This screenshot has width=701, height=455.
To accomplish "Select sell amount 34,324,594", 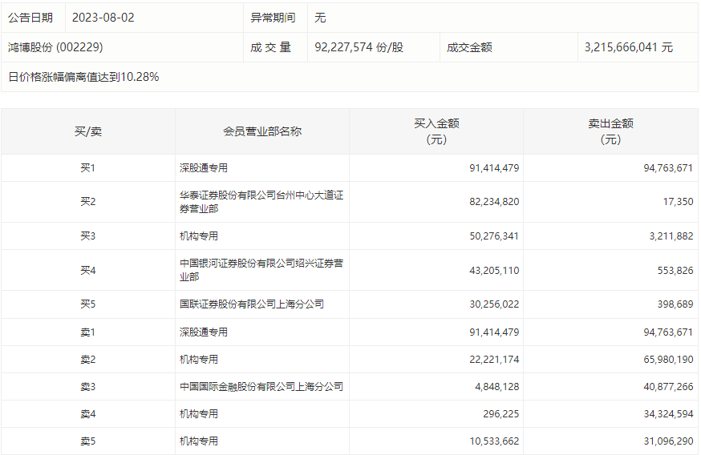I will coord(668,414).
